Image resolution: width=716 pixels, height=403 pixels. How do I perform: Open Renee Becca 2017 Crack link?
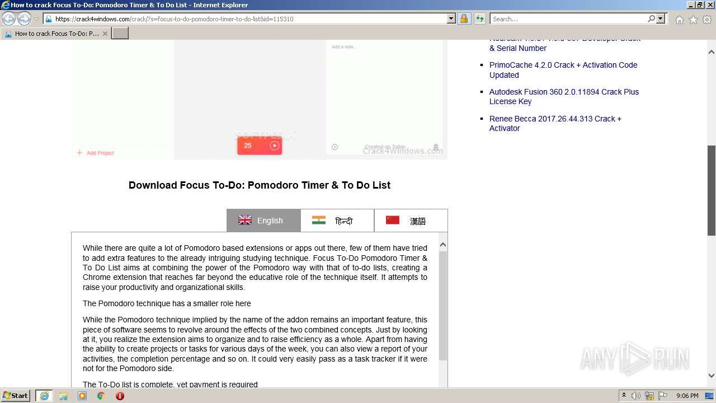[555, 123]
